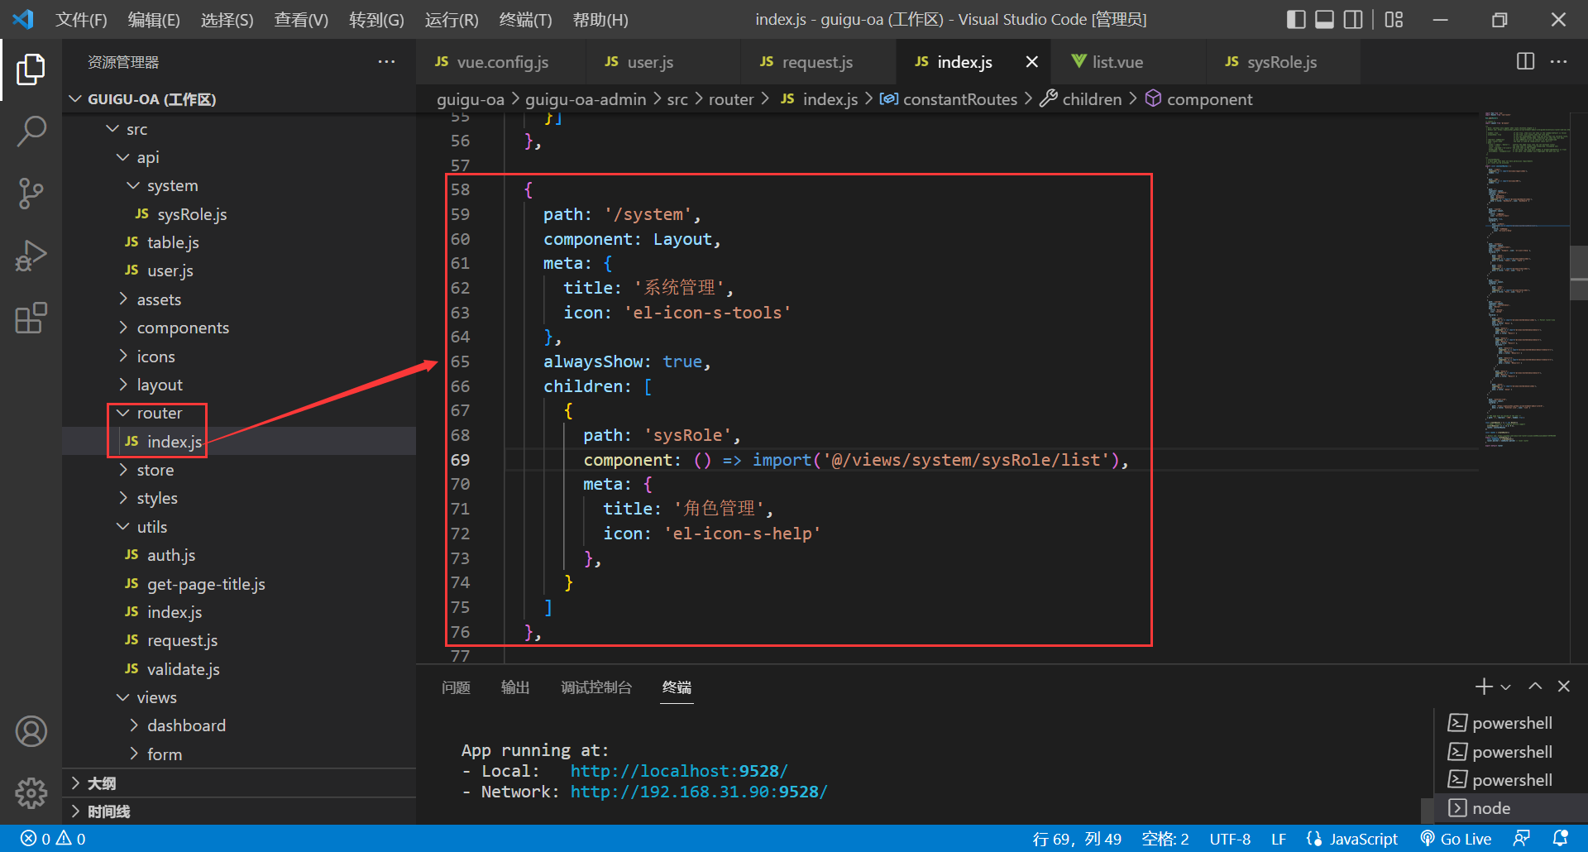The image size is (1588, 852).
Task: Split the editor to the right
Action: (x=1525, y=62)
